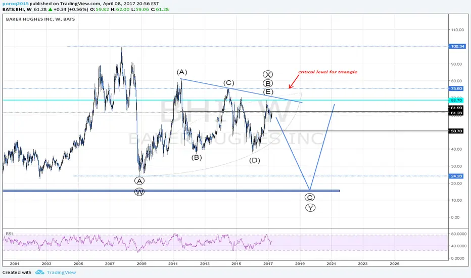
Task: Click the 40.0000 RSI scale value
Action: pos(458,246)
